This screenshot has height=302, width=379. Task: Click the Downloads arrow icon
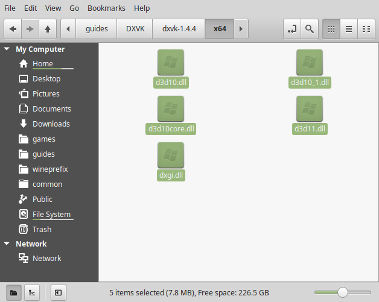[24, 124]
